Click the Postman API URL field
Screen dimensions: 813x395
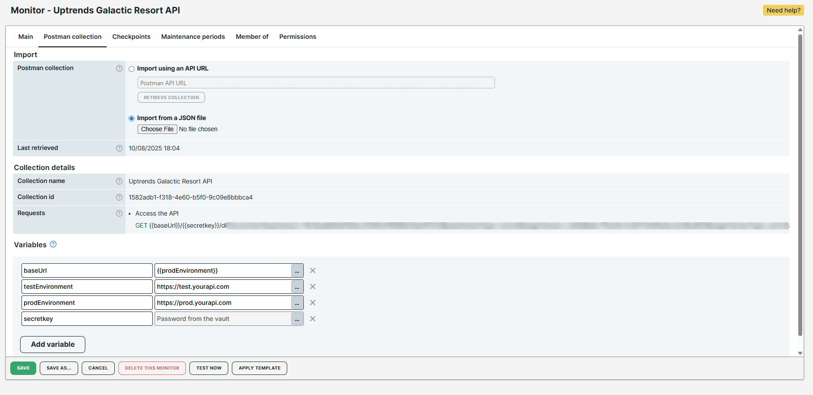pos(316,83)
